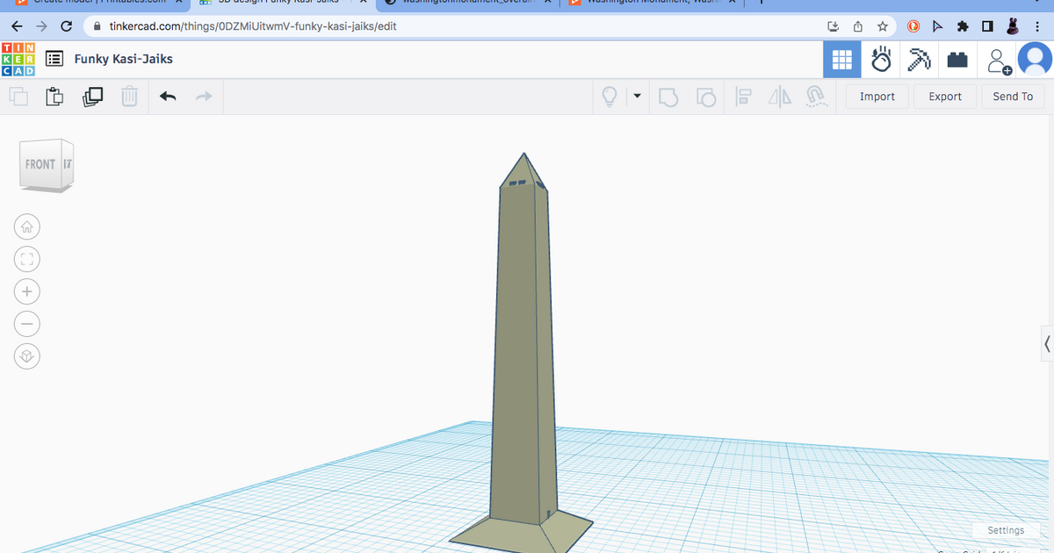Duplicate the shape with the duplicate icon

click(x=91, y=97)
